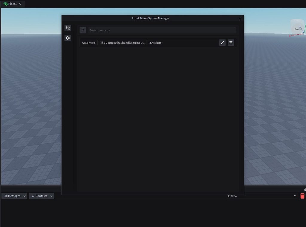Click the Input Action System Manager title bar
Viewport: 306px width, 227px height.
[151, 18]
